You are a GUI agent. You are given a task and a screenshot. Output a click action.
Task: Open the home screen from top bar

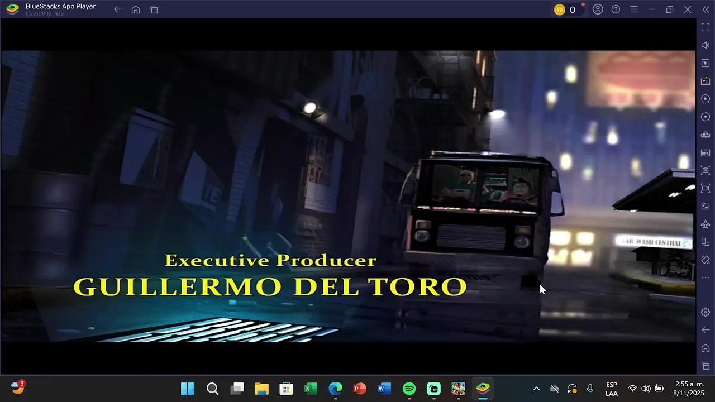coord(136,9)
